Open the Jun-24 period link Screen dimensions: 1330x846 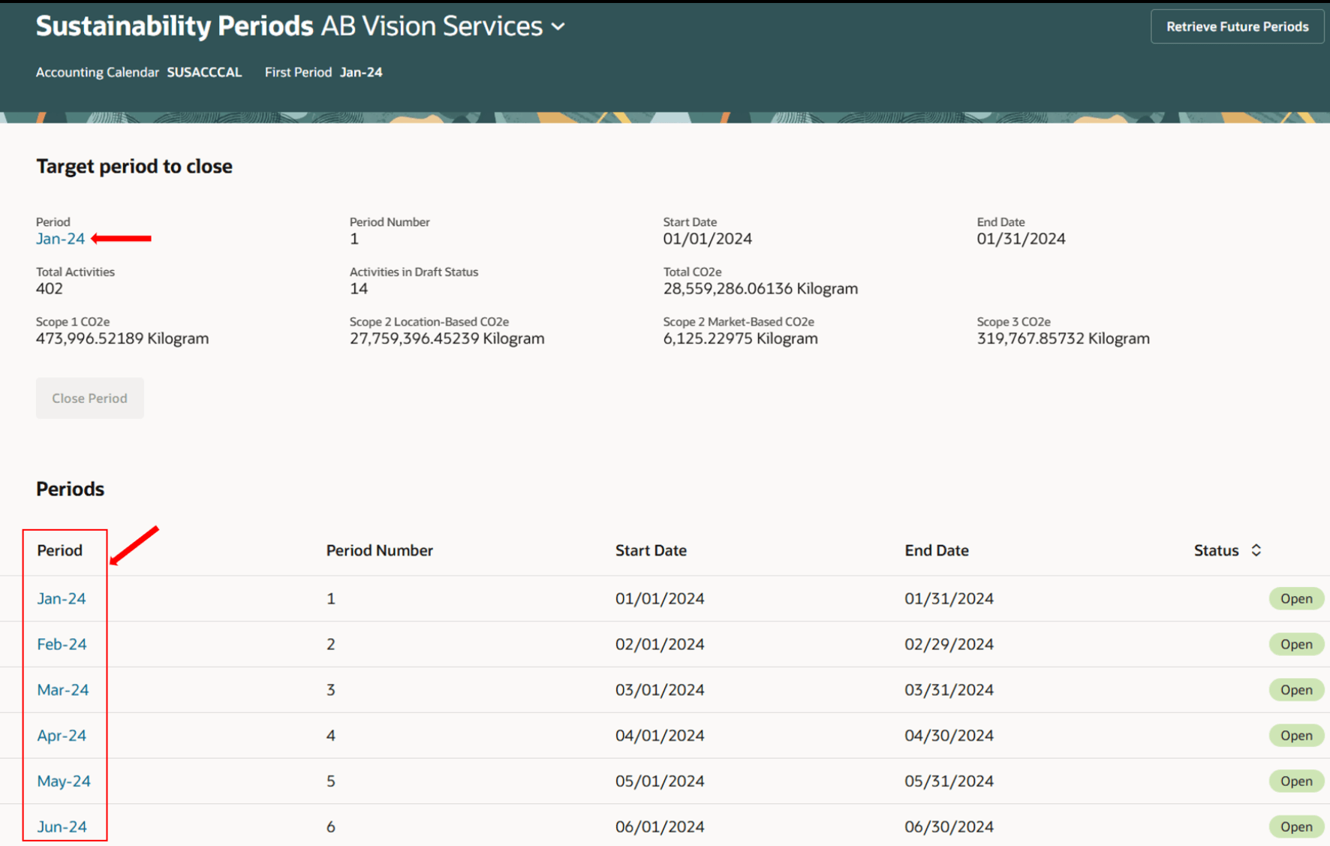[x=62, y=826]
